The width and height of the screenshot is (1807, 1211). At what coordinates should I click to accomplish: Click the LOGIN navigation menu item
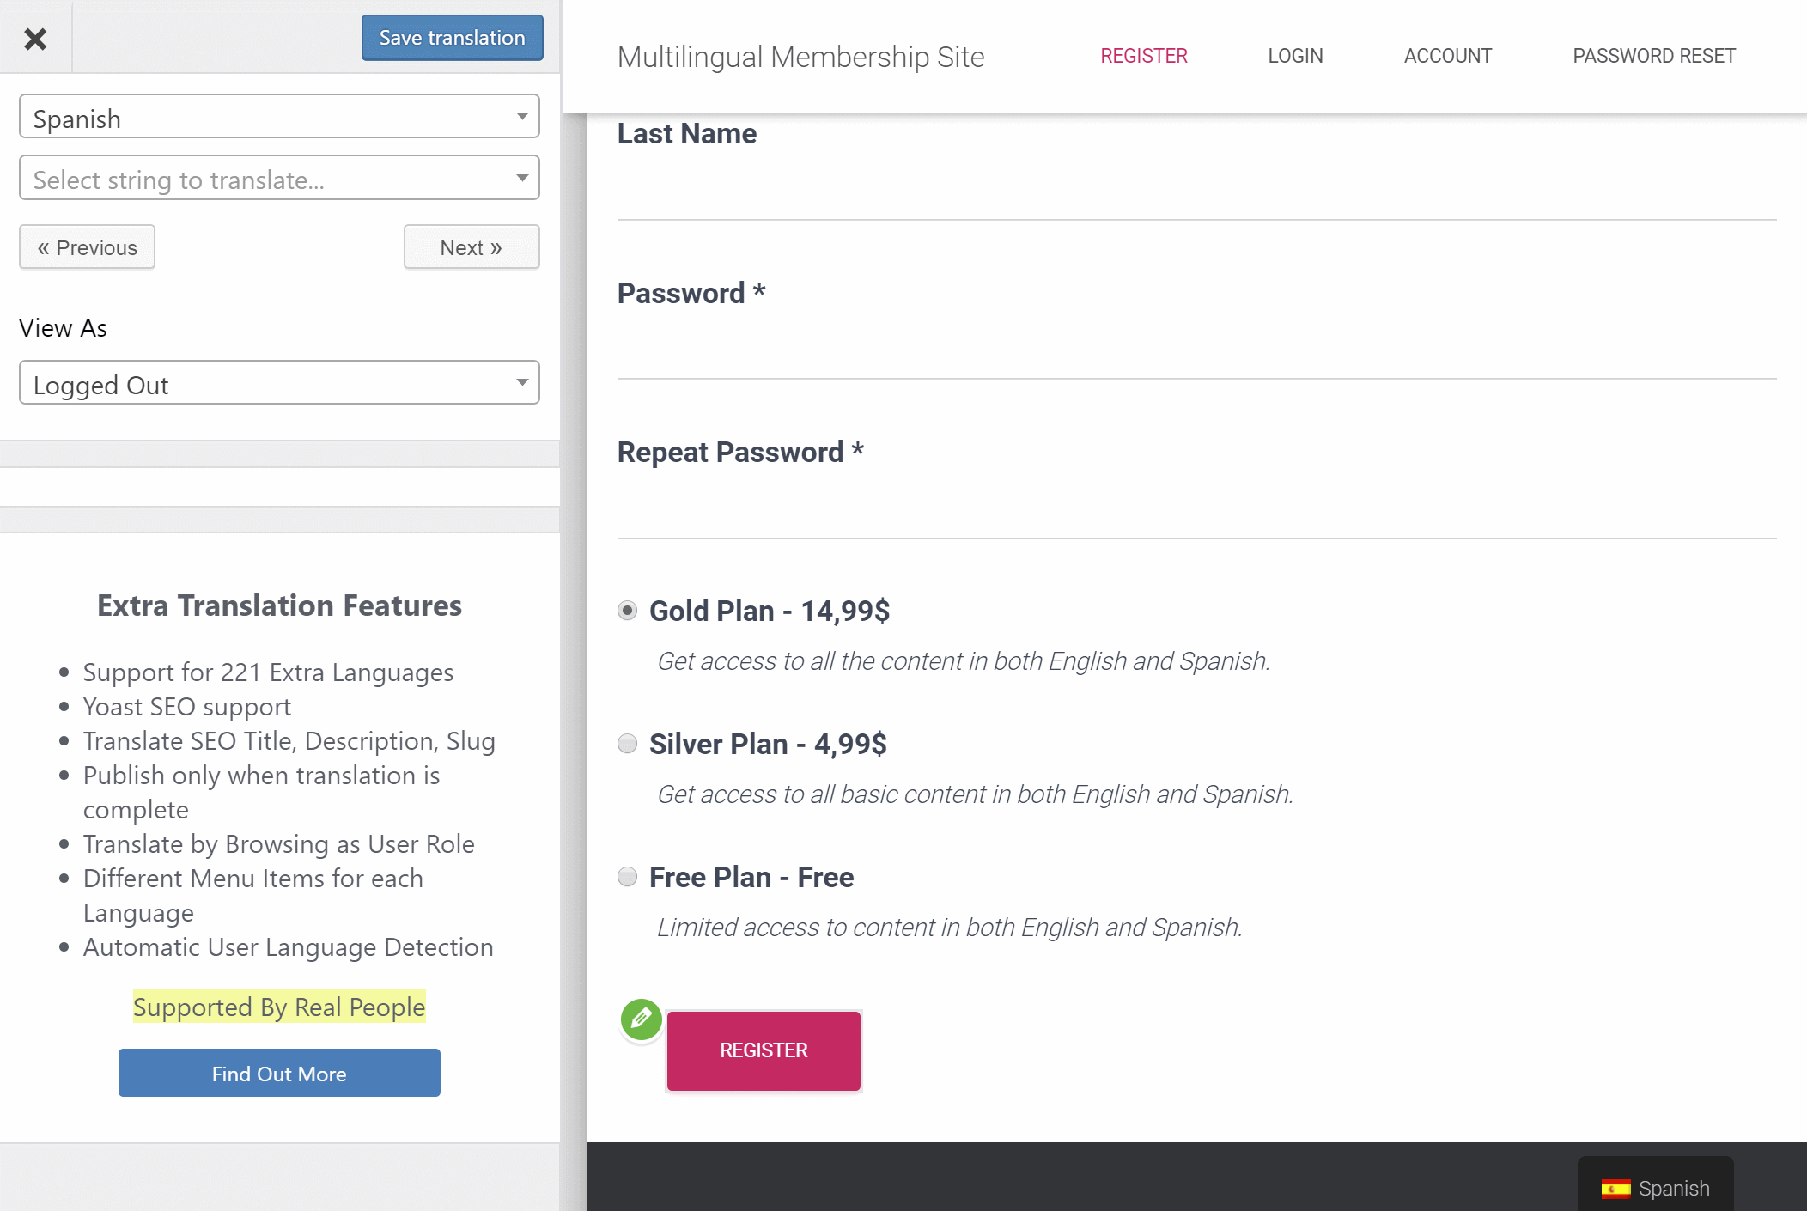(x=1295, y=56)
